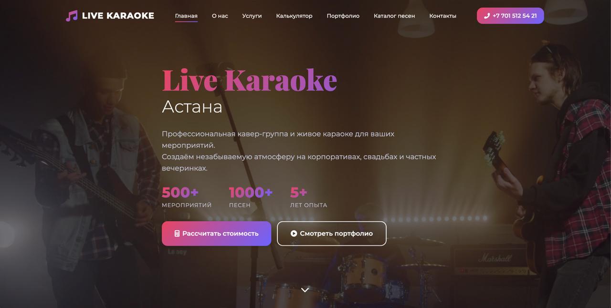Image resolution: width=611 pixels, height=308 pixels.
Task: Click the 500+ мероприятий statistic
Action: 187,197
